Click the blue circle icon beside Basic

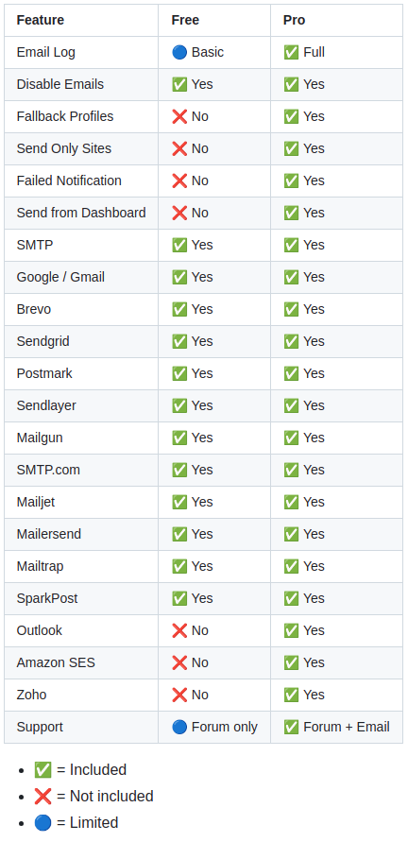click(179, 53)
